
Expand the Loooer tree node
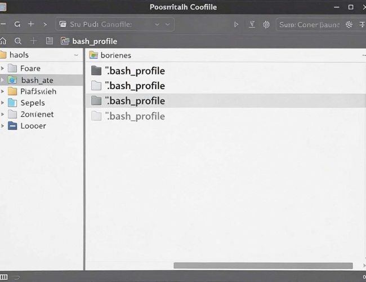click(x=3, y=126)
